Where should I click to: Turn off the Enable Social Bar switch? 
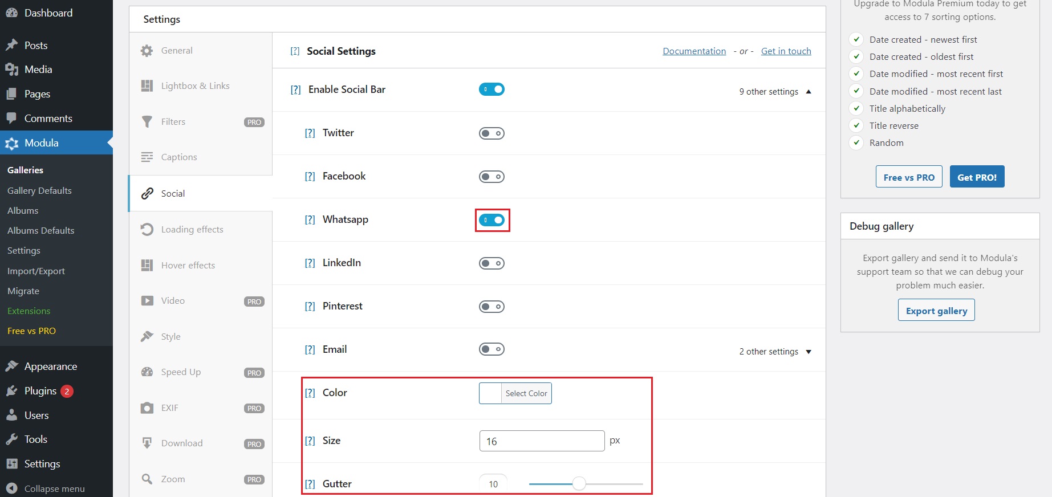492,89
